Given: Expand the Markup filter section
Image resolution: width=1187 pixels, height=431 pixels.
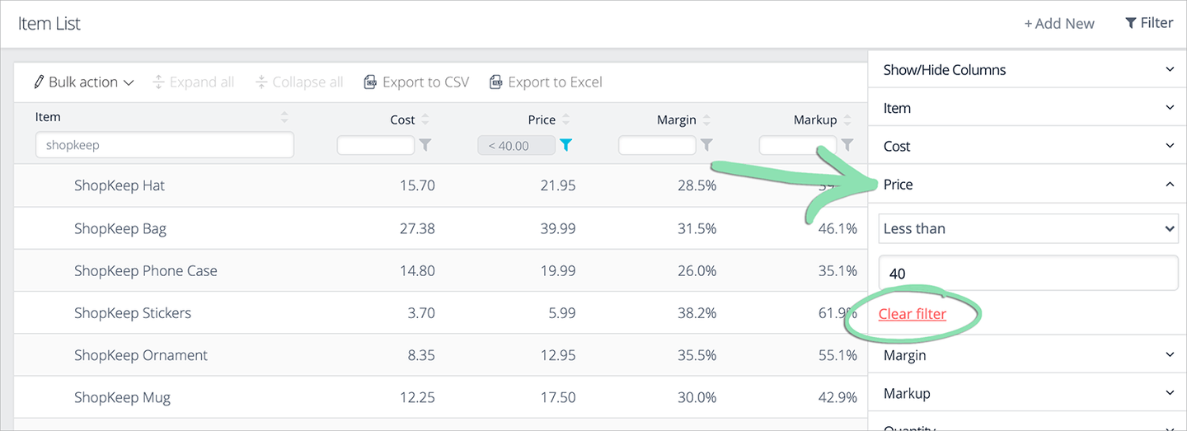Looking at the screenshot, I should pos(1027,393).
